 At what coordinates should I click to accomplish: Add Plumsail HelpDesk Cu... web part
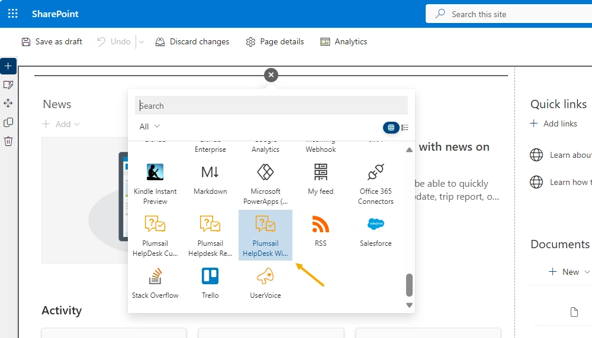155,236
